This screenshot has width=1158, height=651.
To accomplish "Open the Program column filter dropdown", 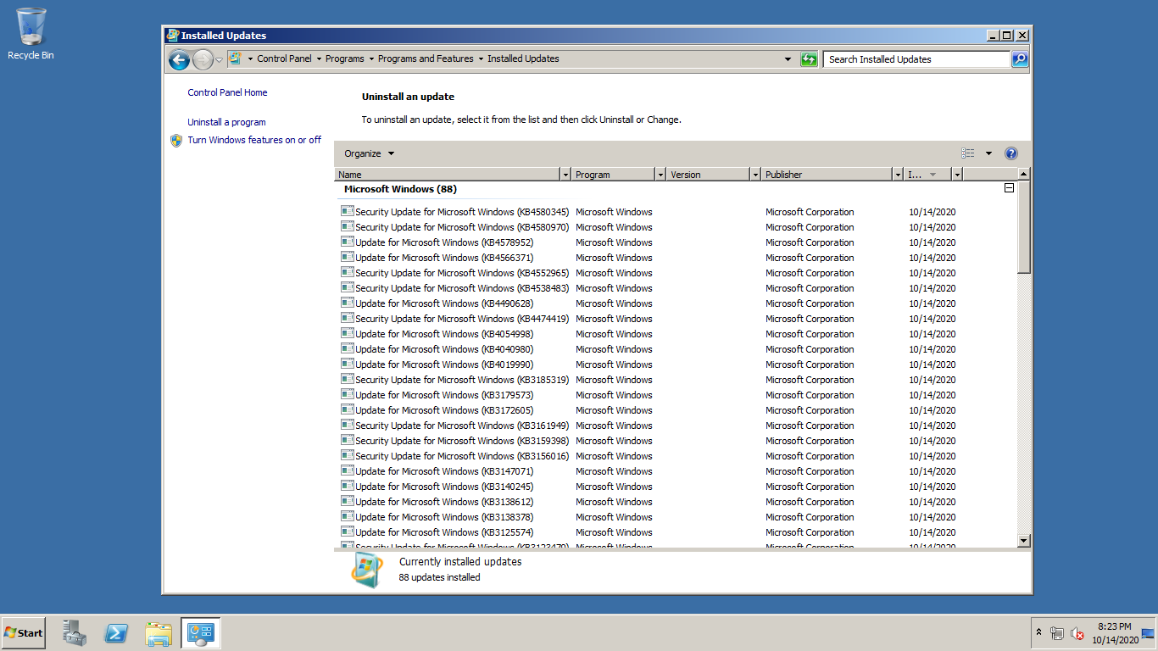I will [660, 175].
